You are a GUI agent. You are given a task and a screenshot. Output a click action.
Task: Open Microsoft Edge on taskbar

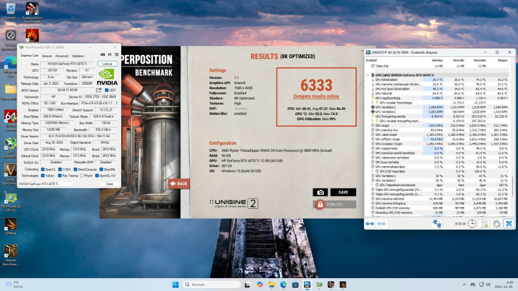point(284,285)
